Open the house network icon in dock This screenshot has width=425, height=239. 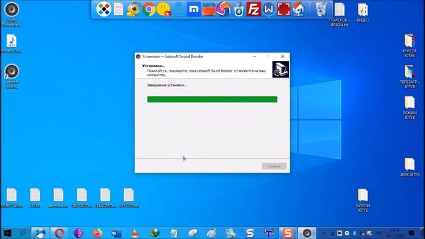coord(299,9)
